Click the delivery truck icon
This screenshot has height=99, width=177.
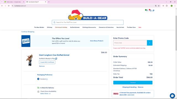[38, 88]
